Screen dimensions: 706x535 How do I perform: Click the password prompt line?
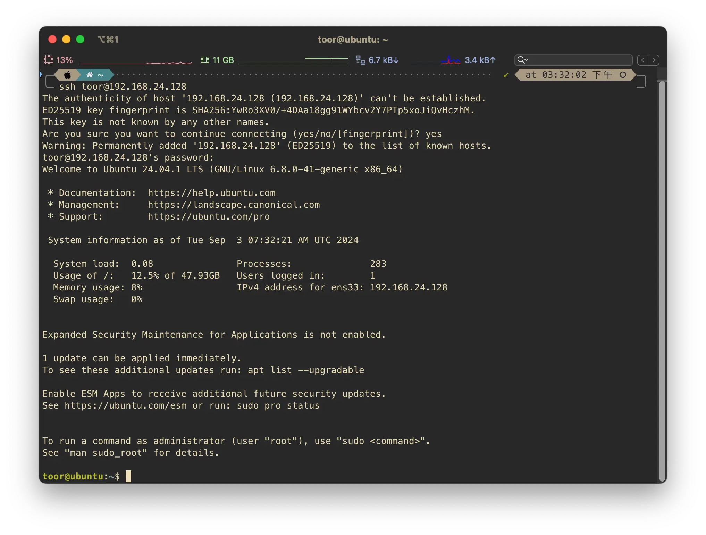tap(128, 157)
